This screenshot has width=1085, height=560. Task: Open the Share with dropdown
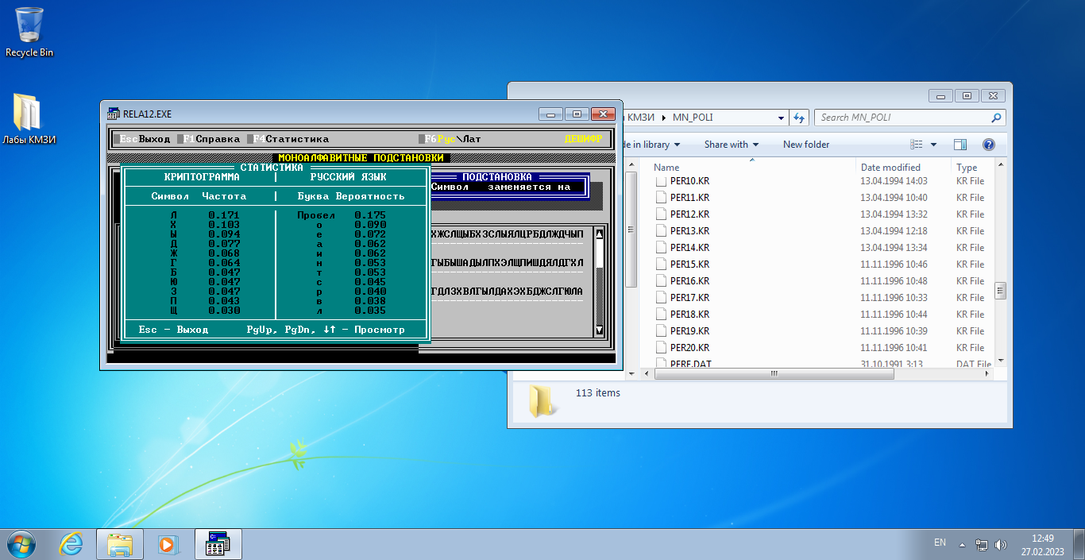pyautogui.click(x=731, y=145)
